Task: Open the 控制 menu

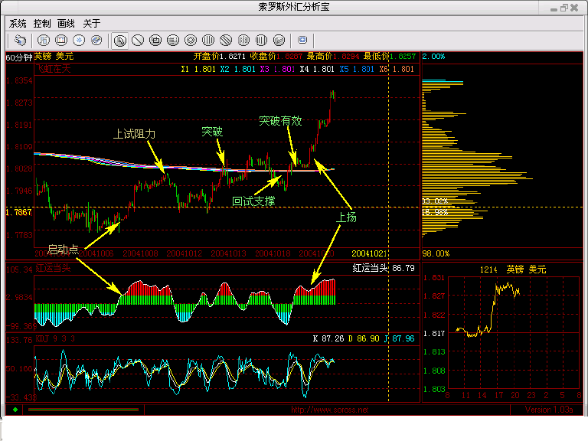Action: 42,23
